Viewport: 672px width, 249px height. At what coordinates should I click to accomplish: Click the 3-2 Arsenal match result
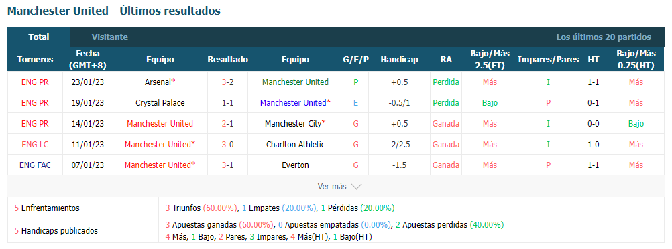tap(227, 82)
